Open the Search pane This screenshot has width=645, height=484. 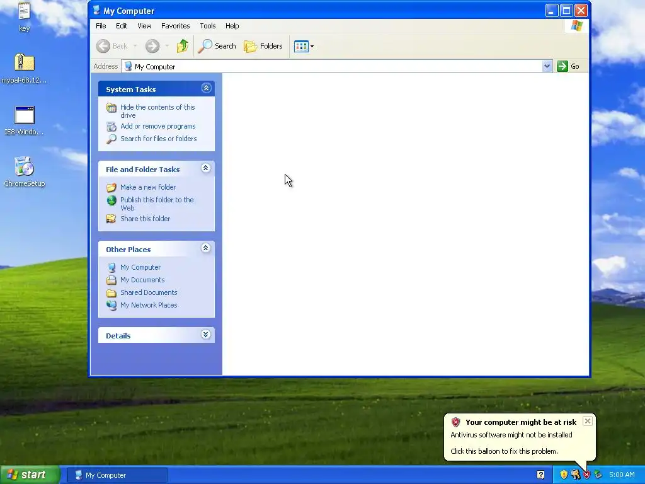pyautogui.click(x=217, y=46)
